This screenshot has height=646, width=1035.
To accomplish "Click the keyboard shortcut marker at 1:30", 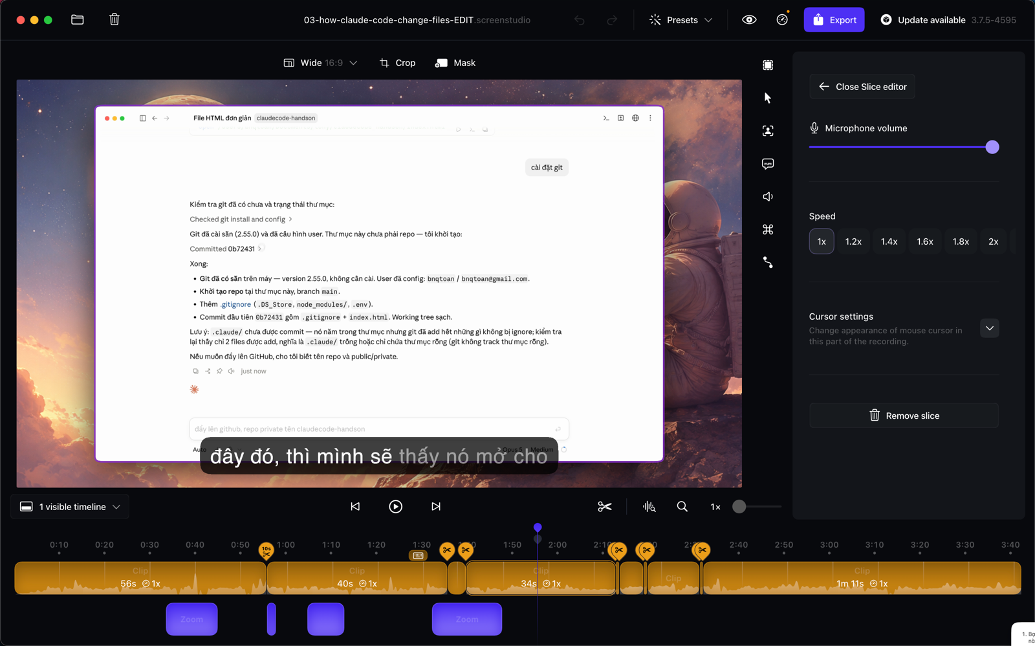I will tap(419, 555).
